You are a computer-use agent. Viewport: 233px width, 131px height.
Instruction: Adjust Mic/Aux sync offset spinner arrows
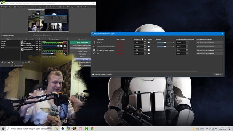(187, 43)
